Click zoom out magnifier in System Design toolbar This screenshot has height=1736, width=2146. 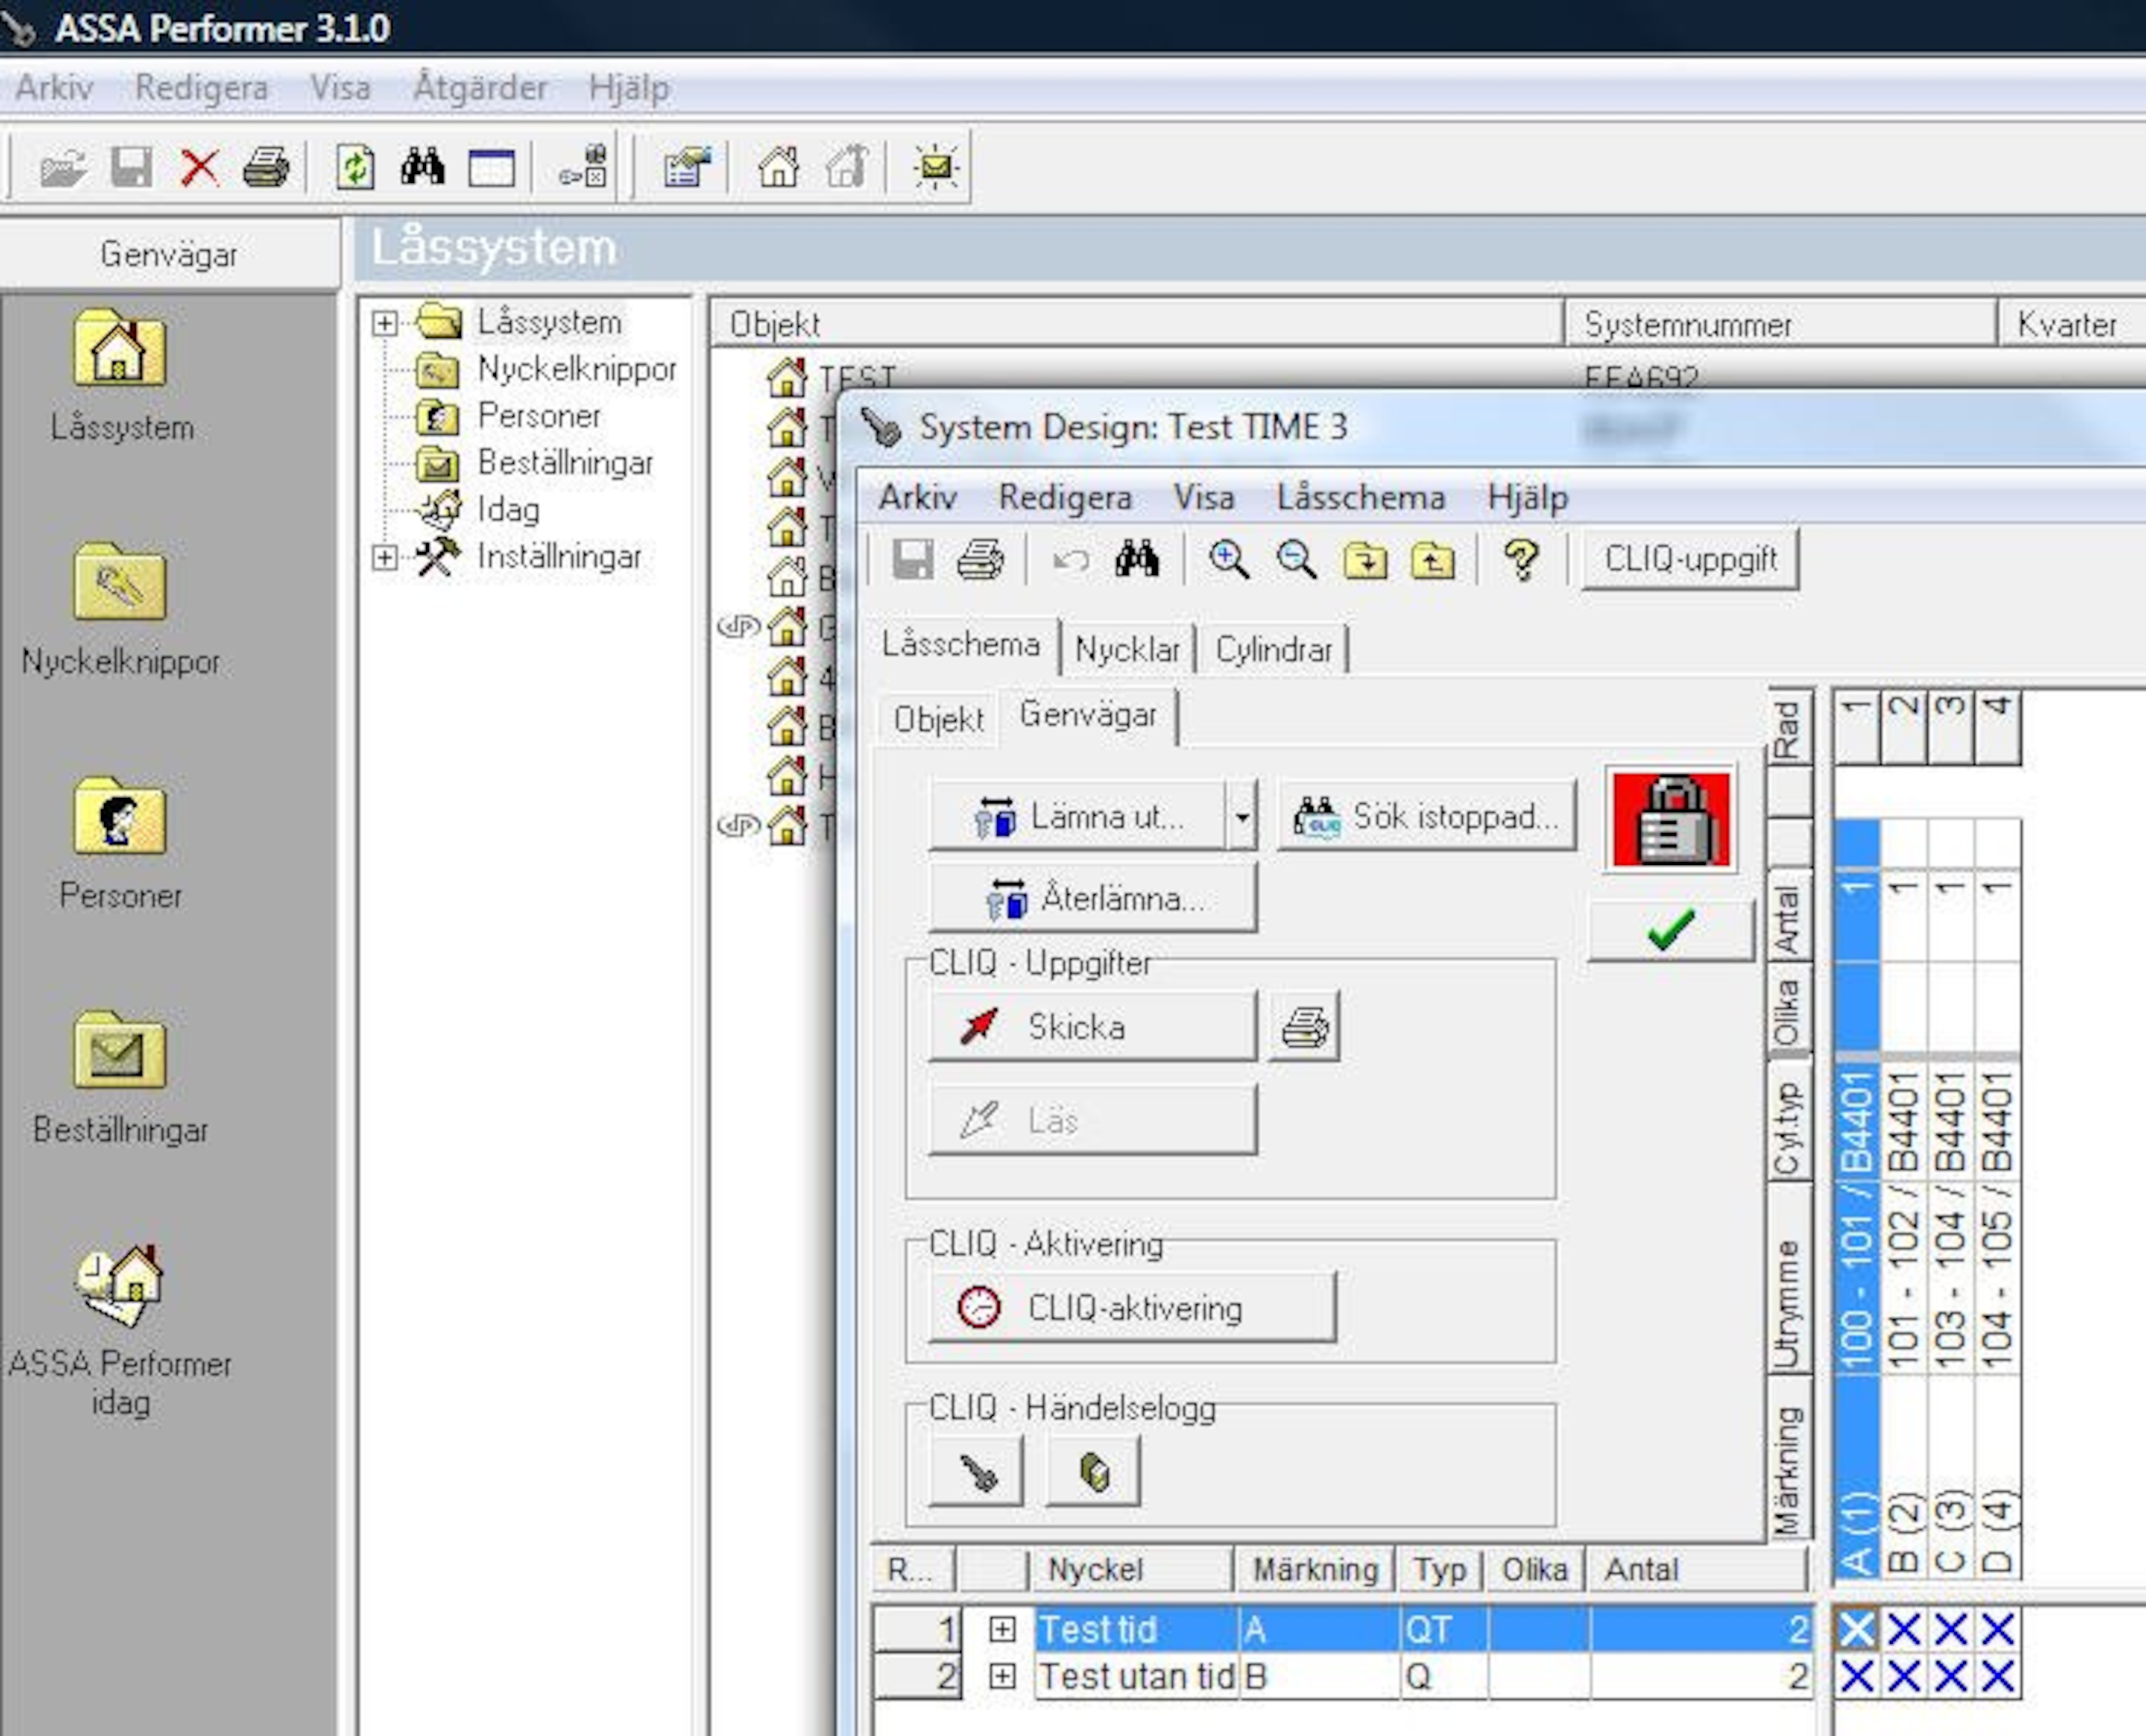[x=1296, y=559]
